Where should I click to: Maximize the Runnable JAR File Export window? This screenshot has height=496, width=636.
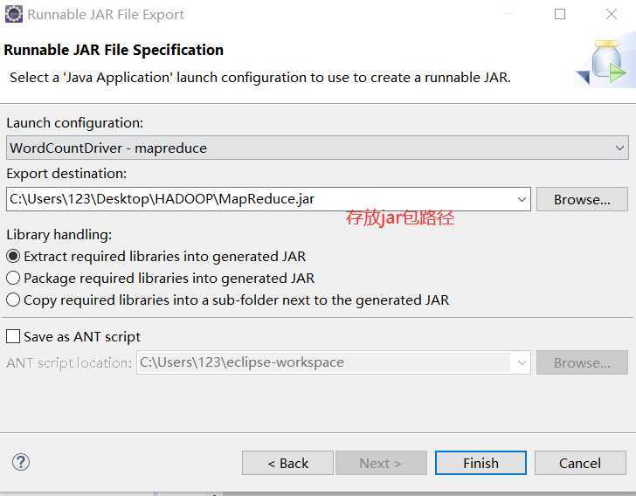click(x=560, y=14)
